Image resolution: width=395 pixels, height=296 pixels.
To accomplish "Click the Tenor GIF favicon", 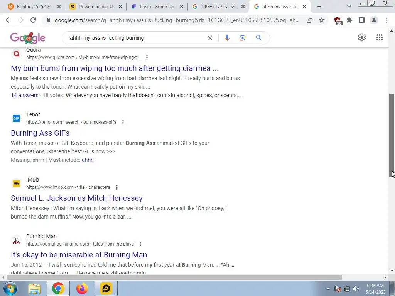I will 16,118.
